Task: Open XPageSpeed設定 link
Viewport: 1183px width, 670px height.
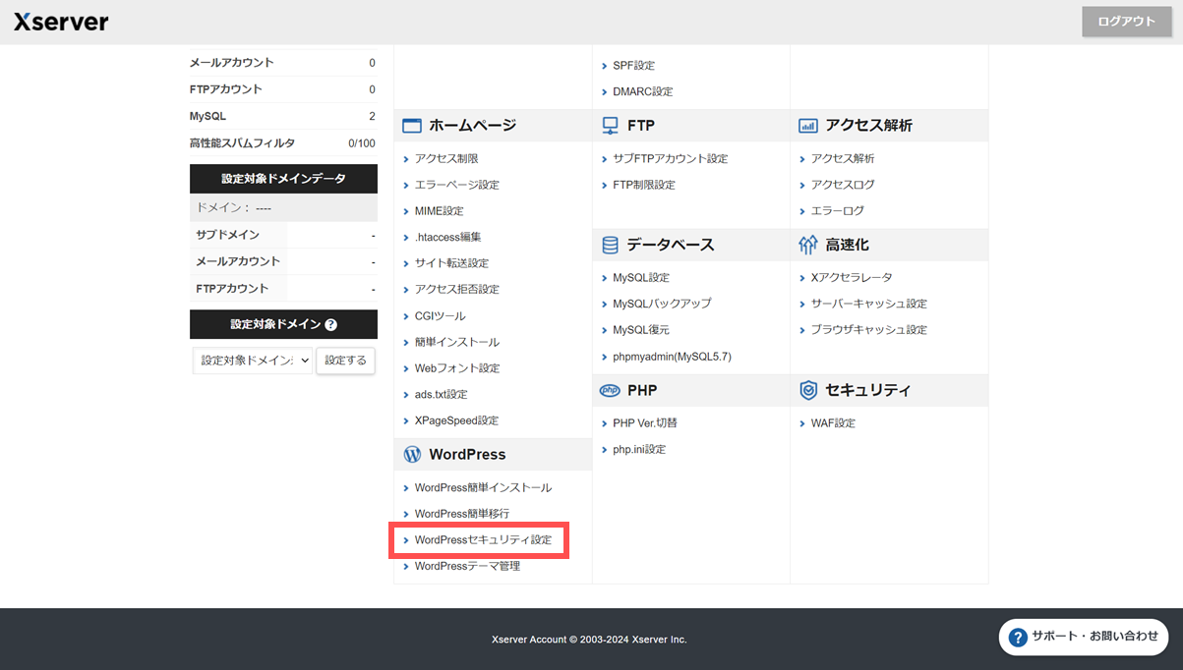Action: 456,420
